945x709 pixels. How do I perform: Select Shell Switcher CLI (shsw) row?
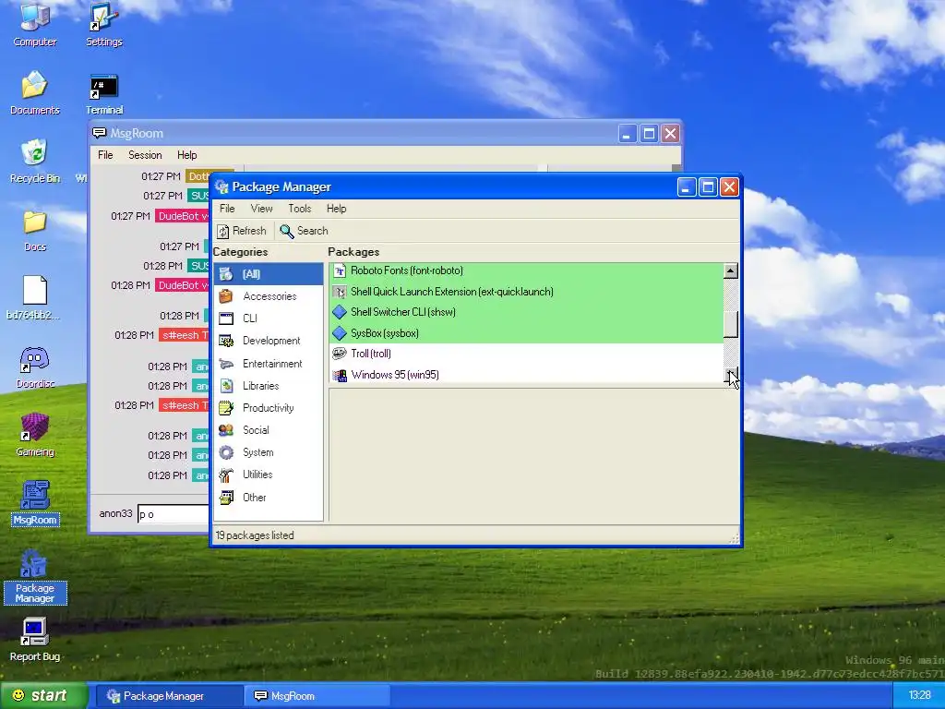point(526,312)
